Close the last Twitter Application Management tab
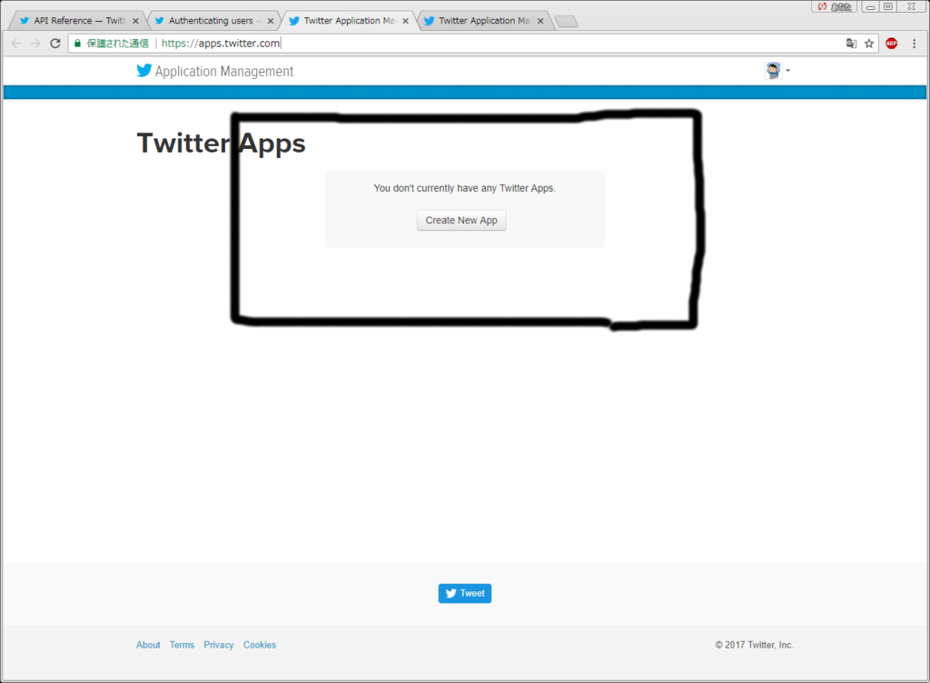Screen dimensions: 930x683 pos(540,21)
